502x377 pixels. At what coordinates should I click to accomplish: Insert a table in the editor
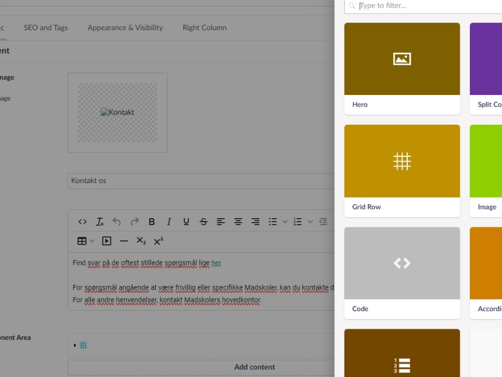tap(82, 241)
